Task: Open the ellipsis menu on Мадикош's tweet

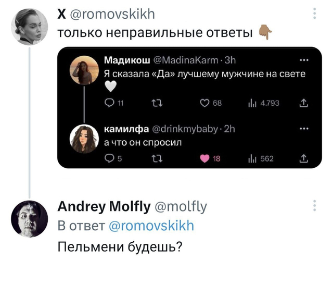Action: 304,60
